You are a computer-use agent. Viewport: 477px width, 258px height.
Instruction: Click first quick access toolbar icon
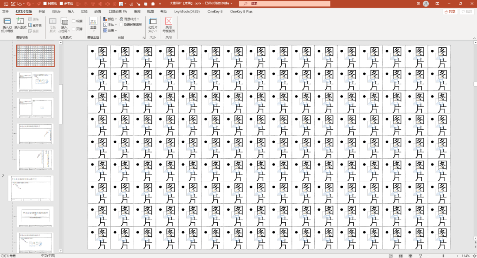pos(5,4)
